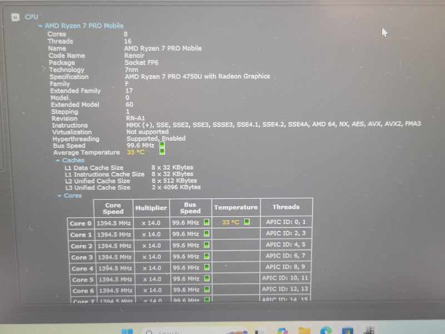Viewport: 445px width, 334px height.
Task: Select the Code Name value Renoir
Action: pyautogui.click(x=134, y=56)
